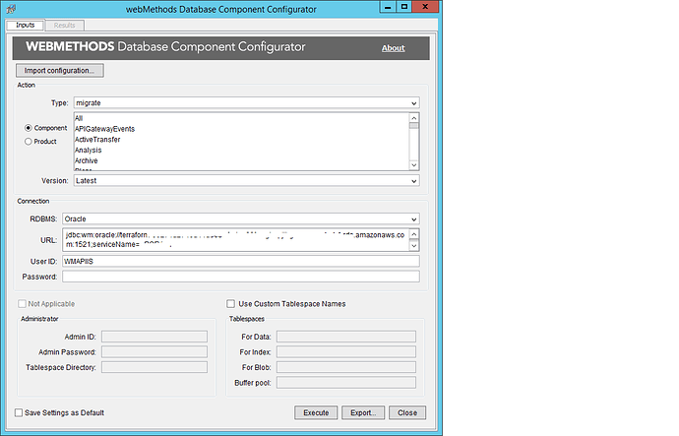The width and height of the screenshot is (679, 436).
Task: Click the app icon in the title bar
Action: click(11, 9)
